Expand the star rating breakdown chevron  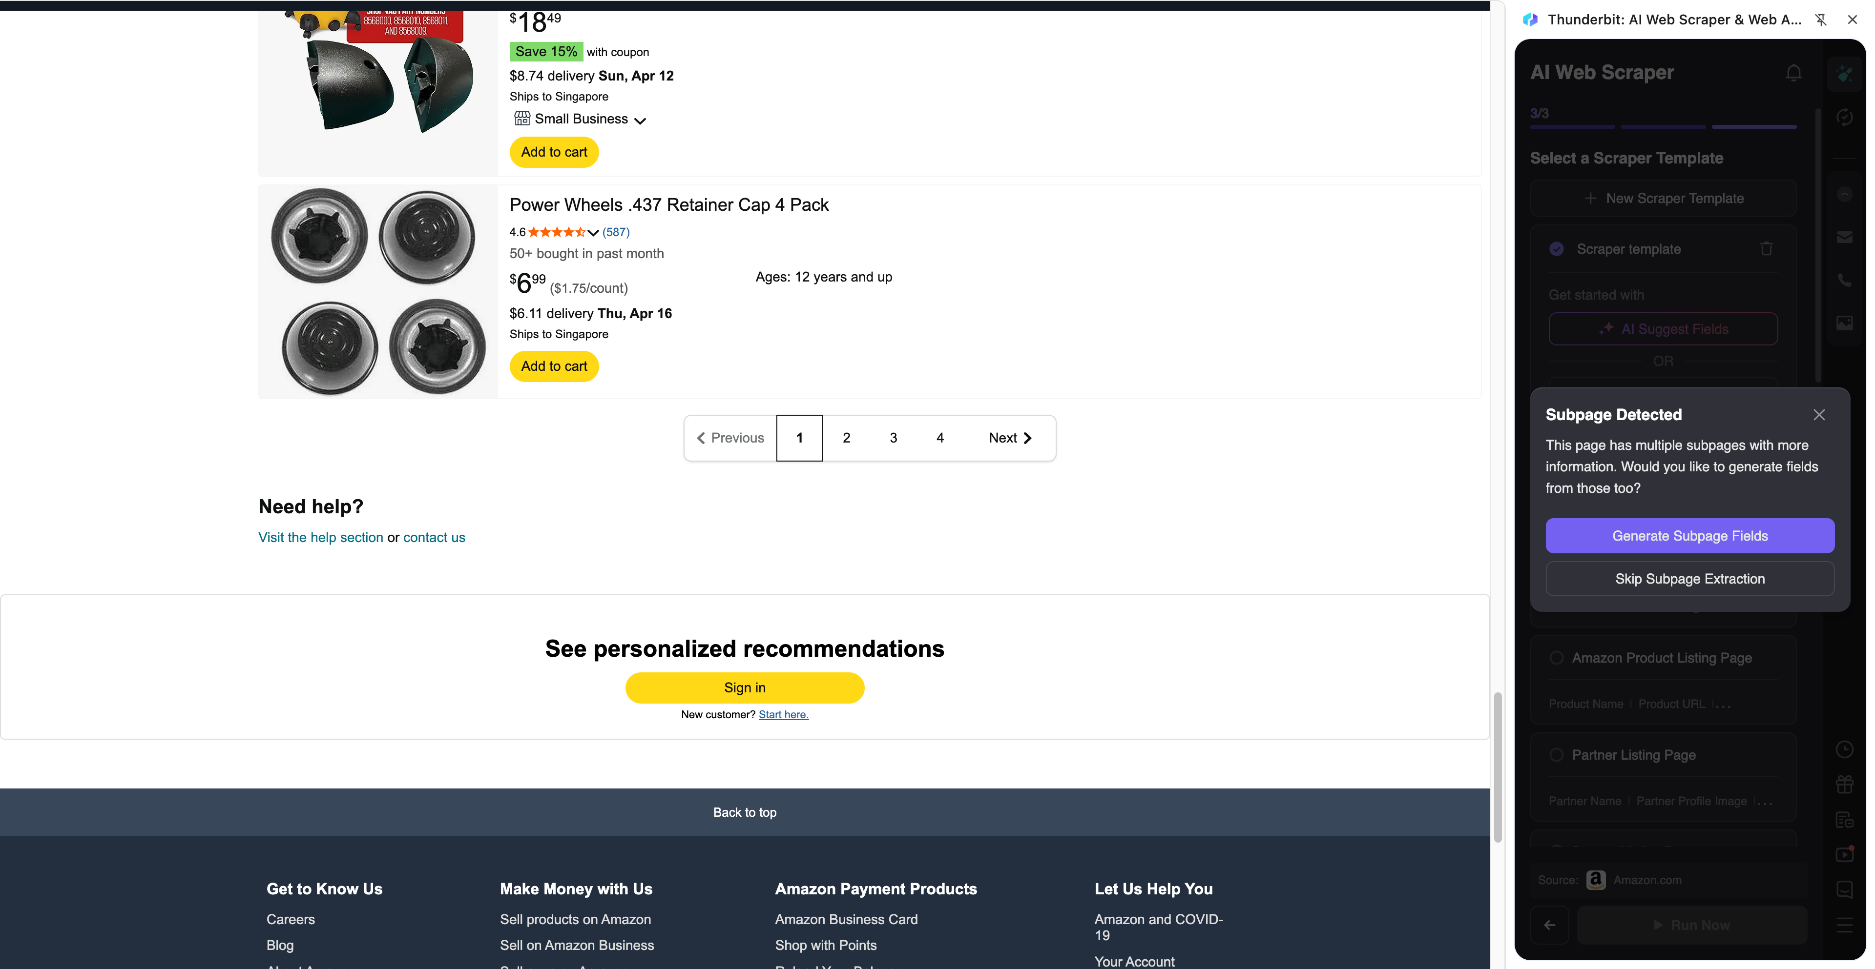593,233
